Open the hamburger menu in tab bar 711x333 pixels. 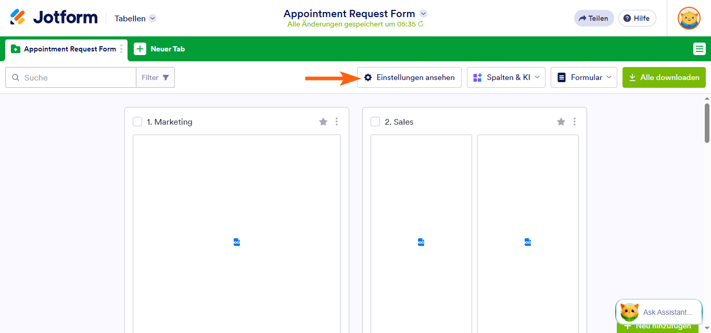pyautogui.click(x=699, y=49)
